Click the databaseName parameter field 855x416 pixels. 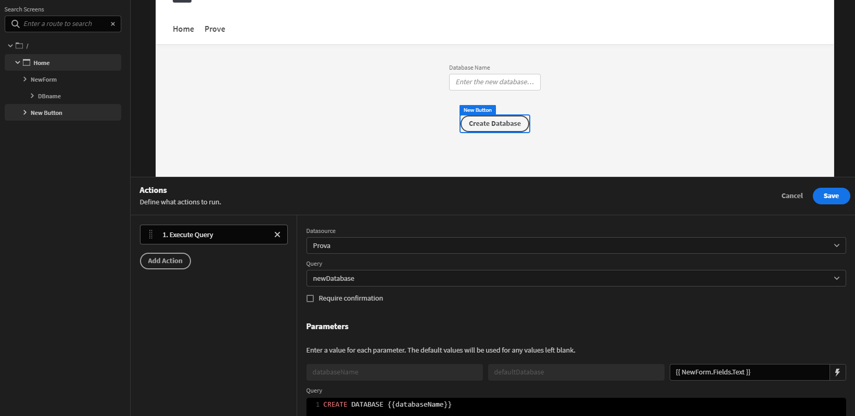pos(394,372)
